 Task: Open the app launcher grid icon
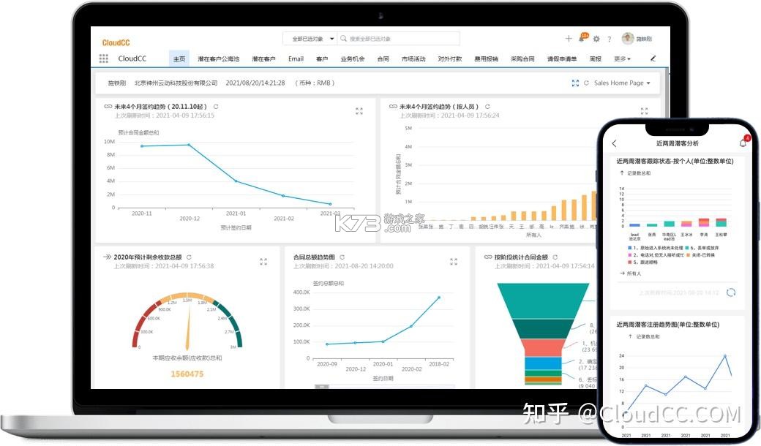[x=103, y=58]
